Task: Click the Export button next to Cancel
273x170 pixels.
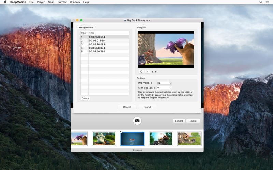Action: click(x=147, y=107)
